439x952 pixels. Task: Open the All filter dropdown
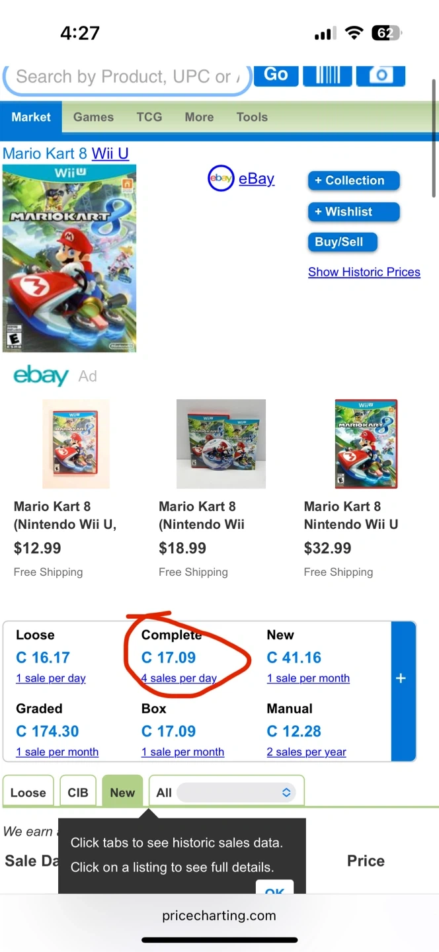236,792
